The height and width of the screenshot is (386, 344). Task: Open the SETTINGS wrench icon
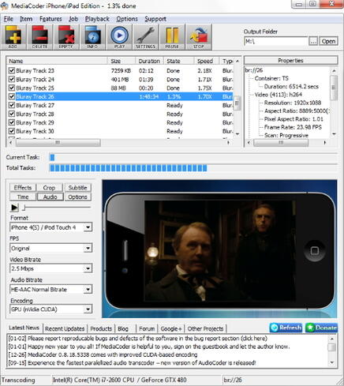[x=145, y=37]
